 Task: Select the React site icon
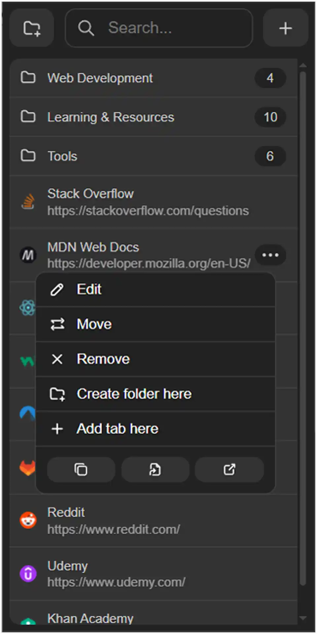point(28,308)
